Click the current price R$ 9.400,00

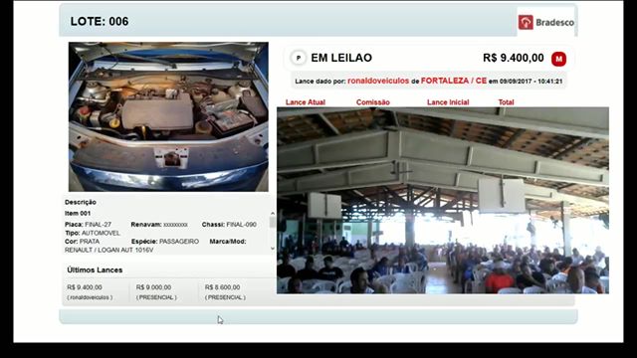tap(514, 58)
